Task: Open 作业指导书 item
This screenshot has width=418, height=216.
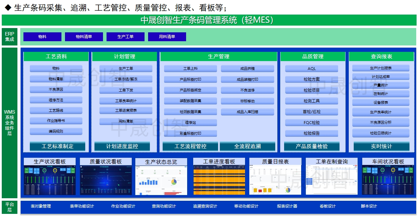Action: tap(56, 121)
